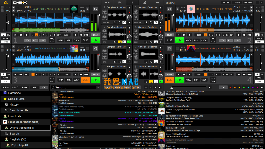Image resolution: width=265 pixels, height=149 pixels.
Task: Record into sample slot 6
Action: tap(161, 32)
